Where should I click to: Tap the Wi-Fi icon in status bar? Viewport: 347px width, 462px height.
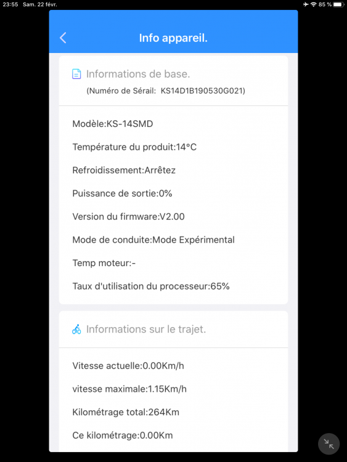(x=313, y=4)
